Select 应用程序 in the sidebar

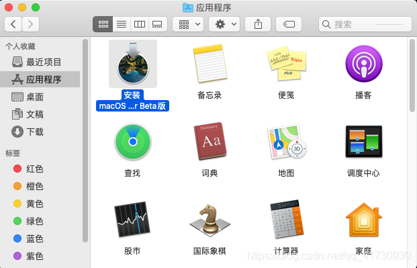pyautogui.click(x=40, y=79)
